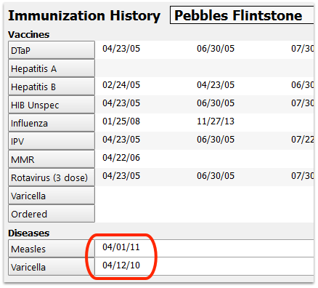Select the Varicella disease date 04/12/10

[x=205, y=266]
